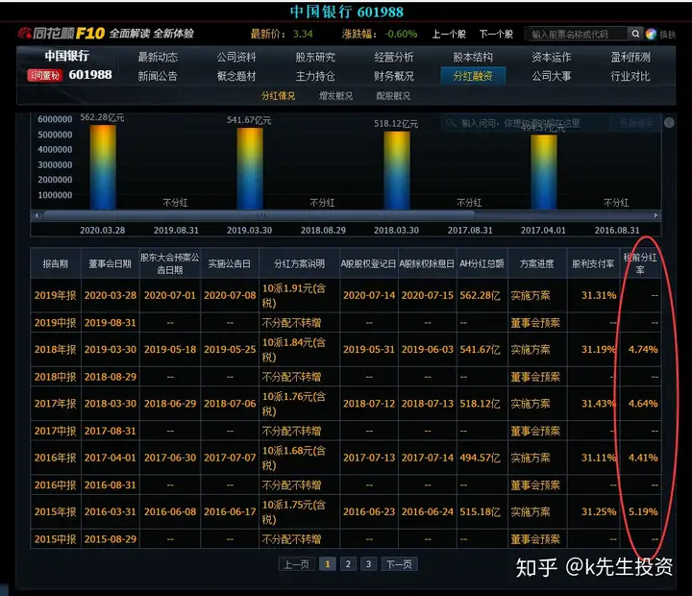
Task: Click the chart bar dated 2017.04.01
Action: [544, 172]
